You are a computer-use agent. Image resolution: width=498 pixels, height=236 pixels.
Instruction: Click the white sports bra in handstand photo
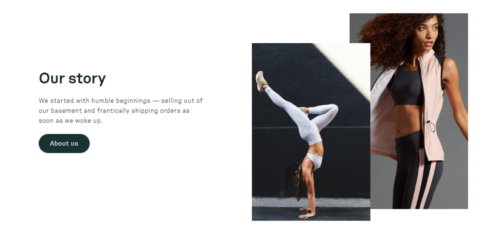click(315, 160)
